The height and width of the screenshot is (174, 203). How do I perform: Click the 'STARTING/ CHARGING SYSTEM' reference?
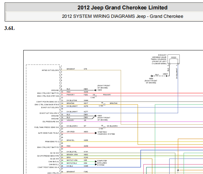tap(106, 133)
